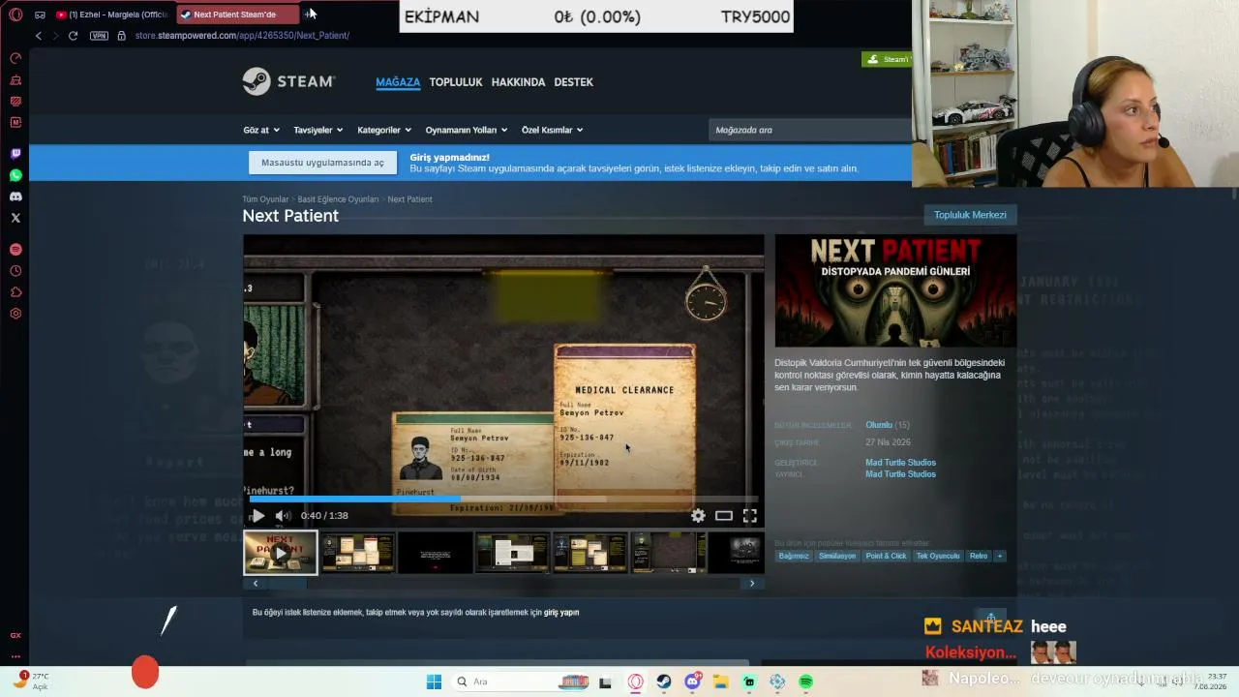Click the Mağazada ara search field
Image resolution: width=1239 pixels, height=697 pixels.
pos(809,130)
